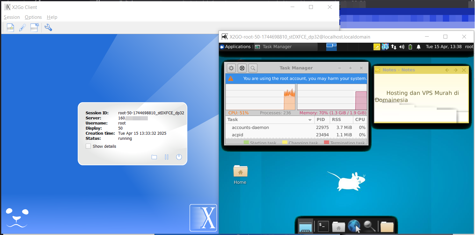
Task: Click the create session desktop icon button
Action: 34,28
